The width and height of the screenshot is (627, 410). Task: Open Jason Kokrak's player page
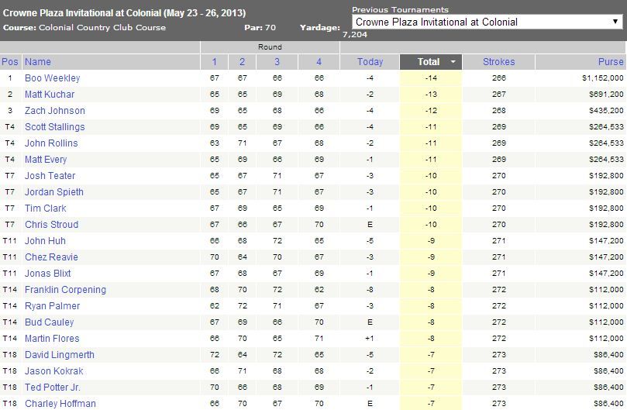pyautogui.click(x=54, y=370)
